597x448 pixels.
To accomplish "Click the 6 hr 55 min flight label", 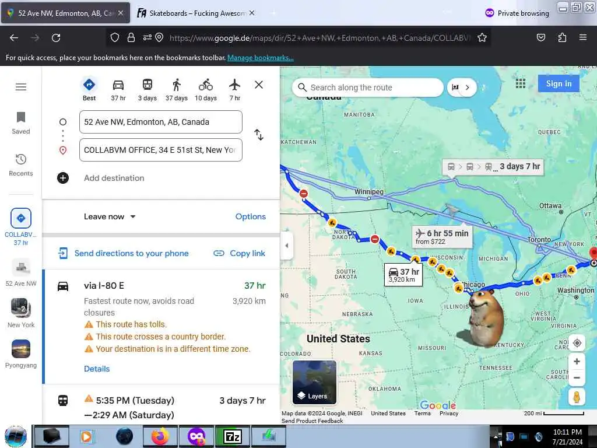I will pyautogui.click(x=443, y=237).
